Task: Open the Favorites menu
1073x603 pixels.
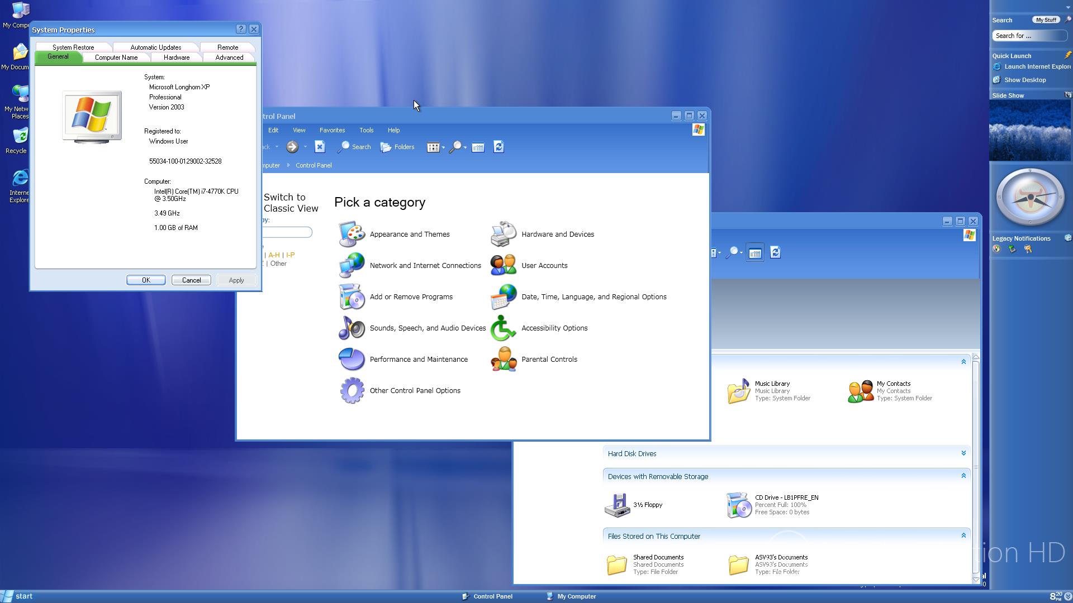Action: click(332, 130)
